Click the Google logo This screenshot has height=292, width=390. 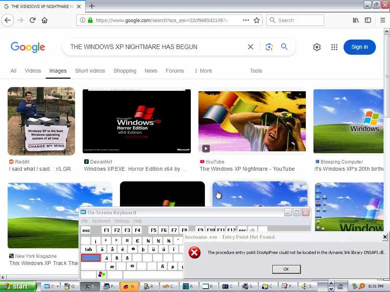28,47
